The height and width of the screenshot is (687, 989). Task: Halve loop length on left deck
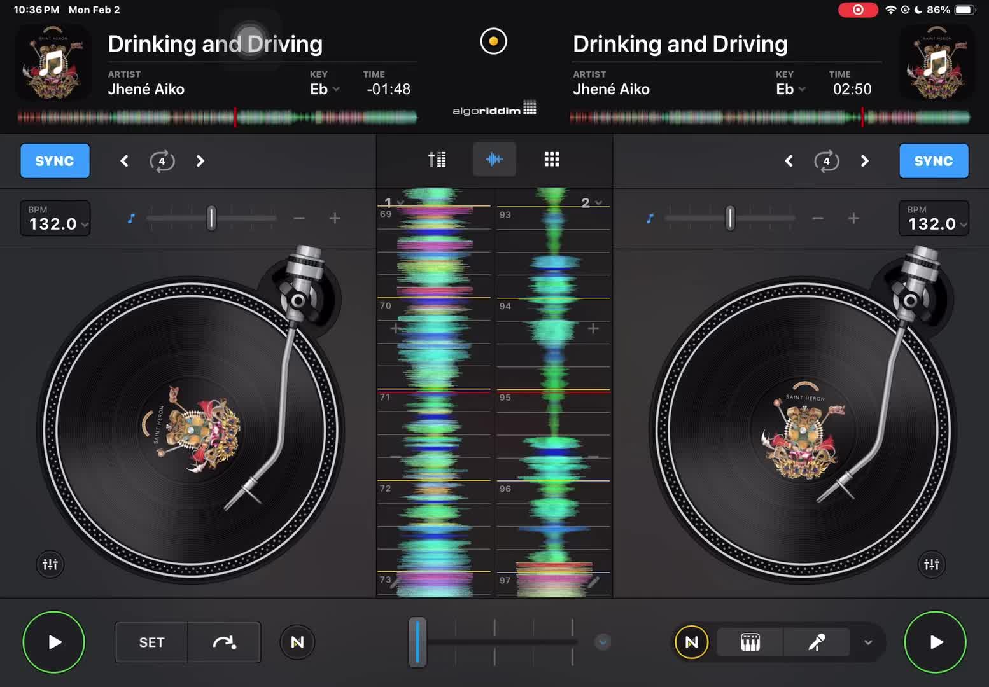(125, 161)
